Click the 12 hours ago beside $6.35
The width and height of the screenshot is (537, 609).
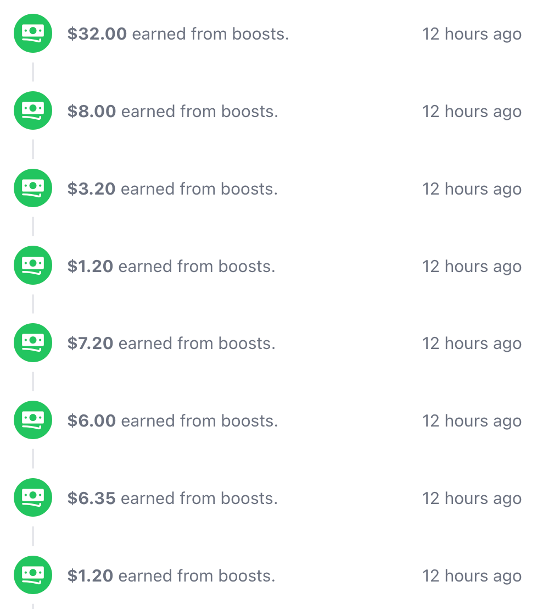[x=471, y=499]
